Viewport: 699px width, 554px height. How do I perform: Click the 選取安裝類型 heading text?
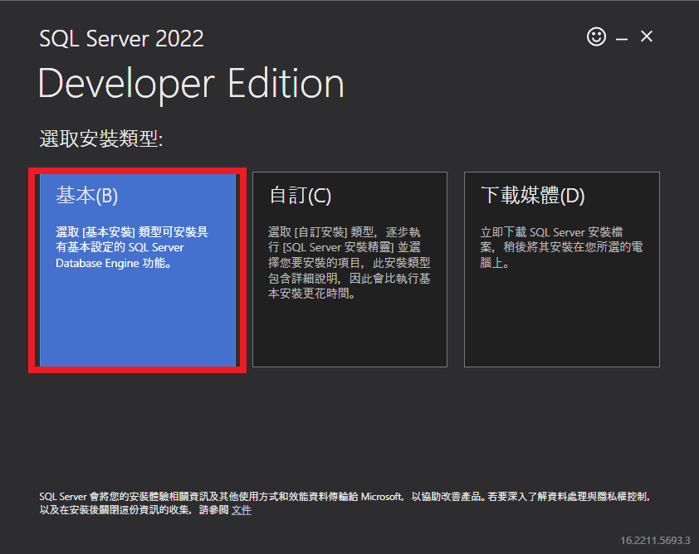click(x=101, y=138)
